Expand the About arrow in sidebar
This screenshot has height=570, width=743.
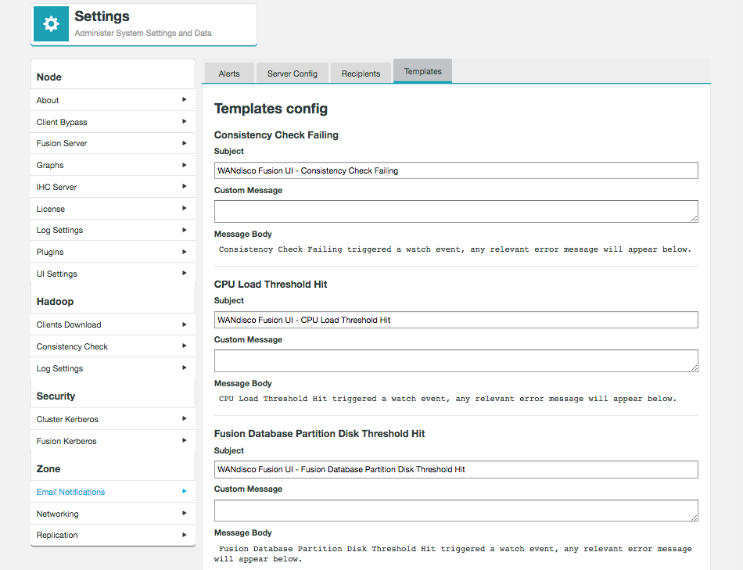click(x=185, y=99)
